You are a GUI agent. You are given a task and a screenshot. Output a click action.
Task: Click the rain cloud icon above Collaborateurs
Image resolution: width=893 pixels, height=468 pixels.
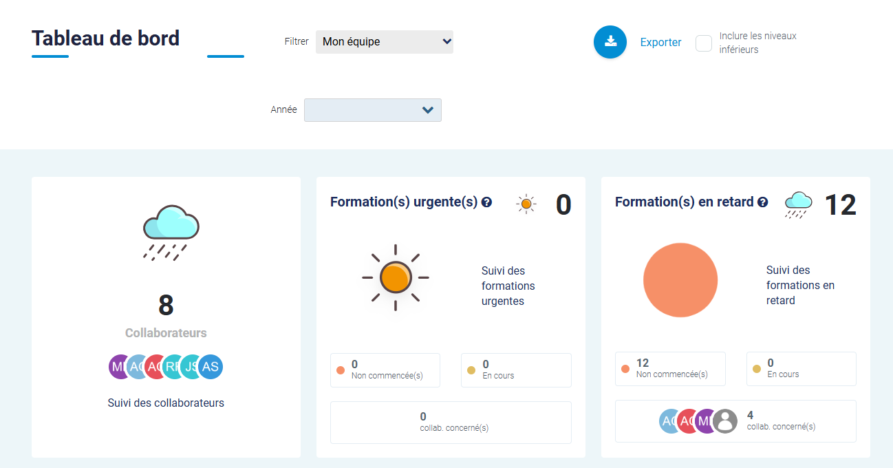coord(171,232)
